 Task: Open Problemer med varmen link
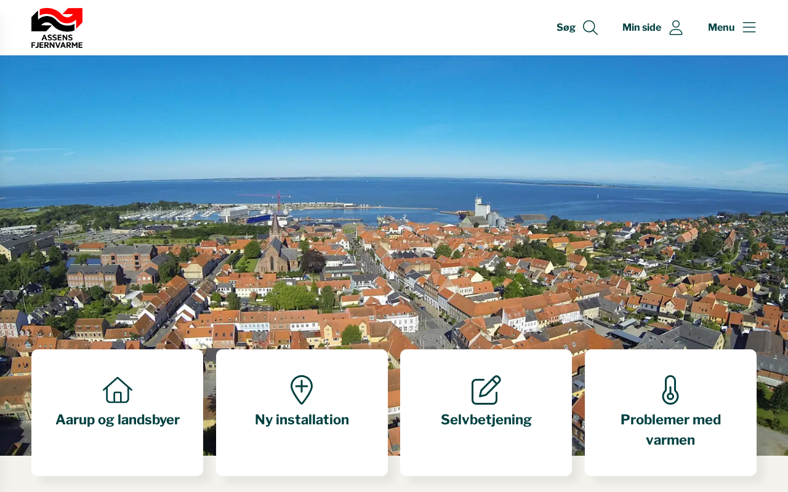670,430
